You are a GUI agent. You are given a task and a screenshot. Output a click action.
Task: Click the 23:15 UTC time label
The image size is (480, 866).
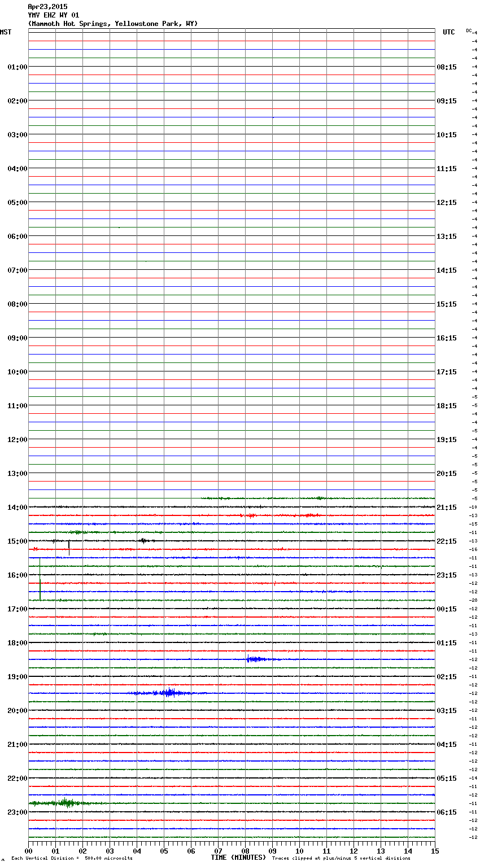point(447,575)
